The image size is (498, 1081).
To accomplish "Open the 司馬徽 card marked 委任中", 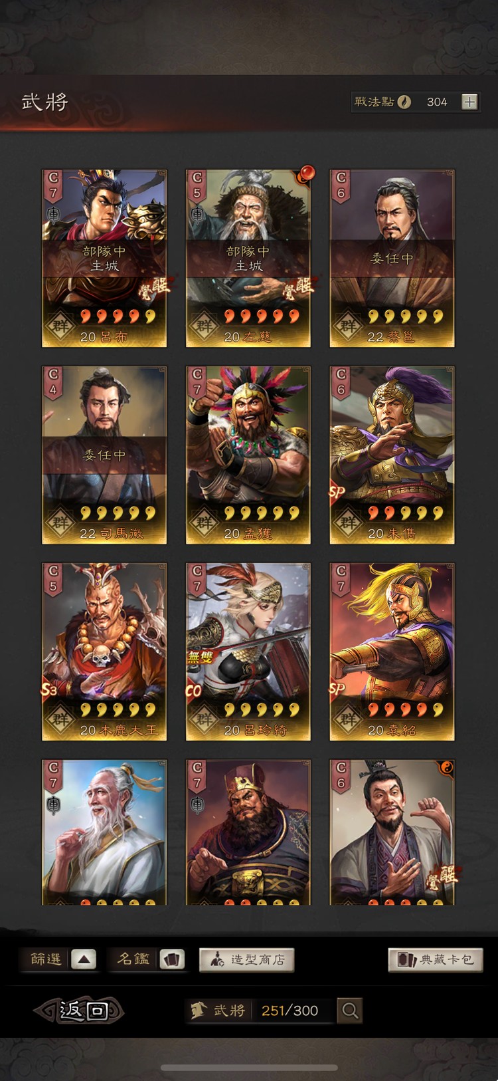I will point(104,455).
